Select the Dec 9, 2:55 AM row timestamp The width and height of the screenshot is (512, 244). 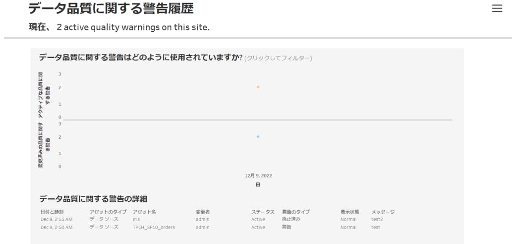point(57,220)
